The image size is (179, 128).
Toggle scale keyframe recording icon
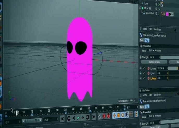118,115
